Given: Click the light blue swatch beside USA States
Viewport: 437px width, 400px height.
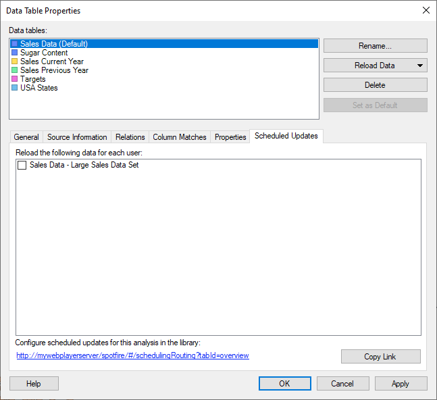Looking at the screenshot, I should pos(14,88).
